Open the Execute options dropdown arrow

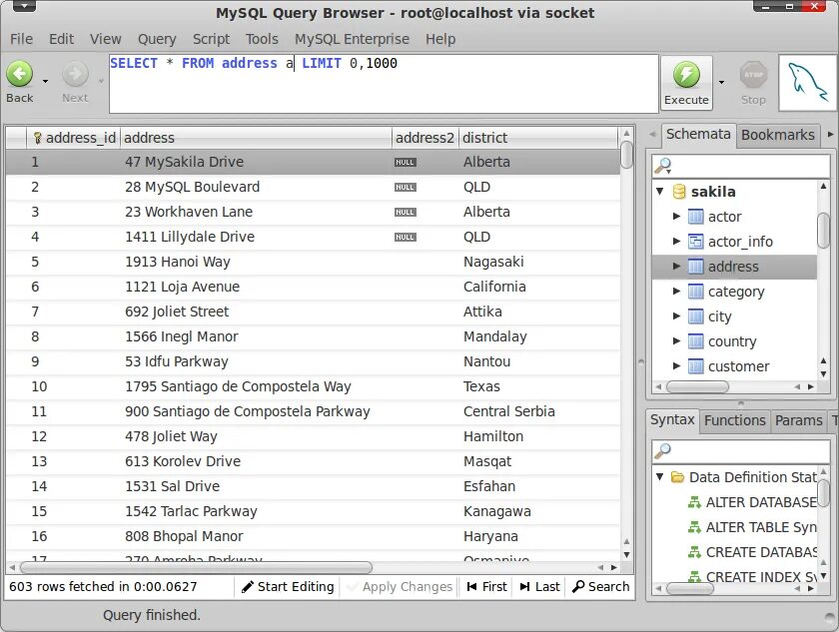point(721,82)
